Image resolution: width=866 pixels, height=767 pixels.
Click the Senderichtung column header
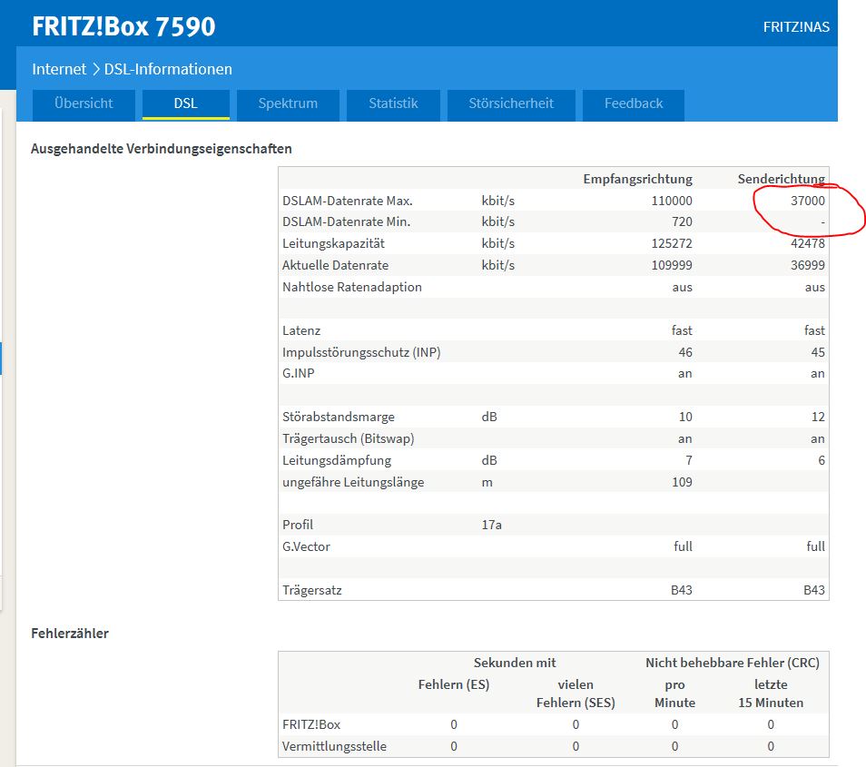click(781, 179)
